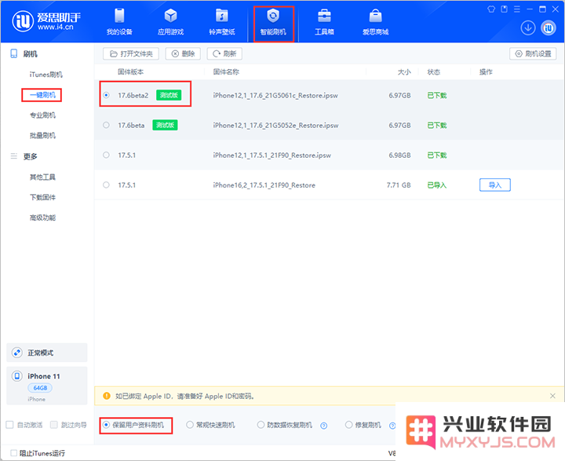Click the round i4 account icon
This screenshot has height=461, width=565.
(x=549, y=27)
